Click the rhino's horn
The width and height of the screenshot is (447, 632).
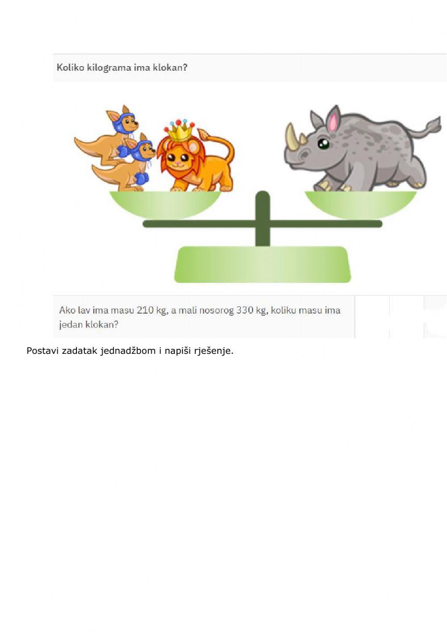tap(291, 136)
